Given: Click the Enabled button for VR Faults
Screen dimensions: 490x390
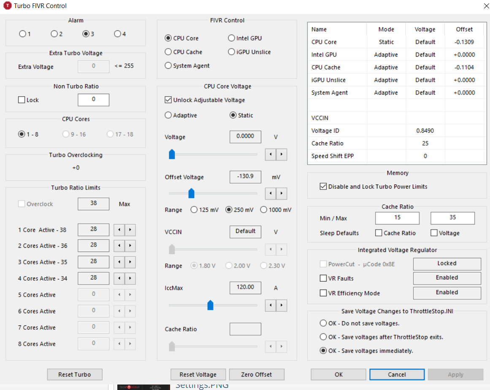Looking at the screenshot, I should [447, 278].
